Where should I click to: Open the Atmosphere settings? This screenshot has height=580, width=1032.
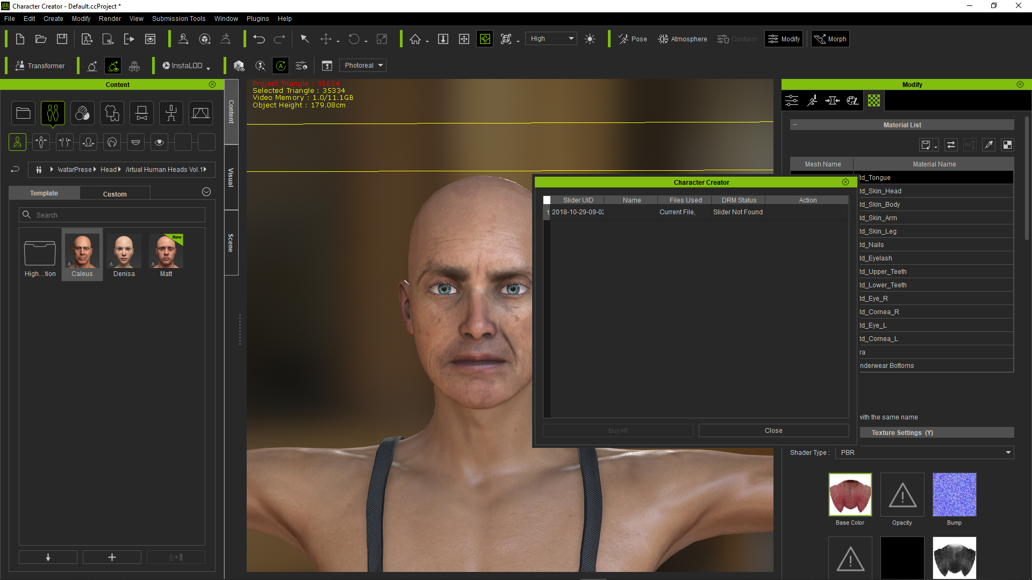682,39
